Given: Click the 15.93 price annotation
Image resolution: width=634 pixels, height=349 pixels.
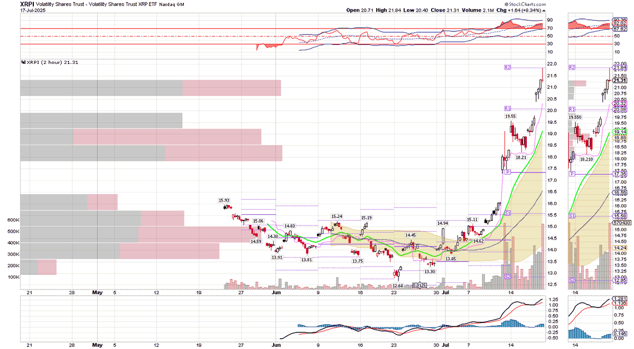Looking at the screenshot, I should pyautogui.click(x=224, y=200).
